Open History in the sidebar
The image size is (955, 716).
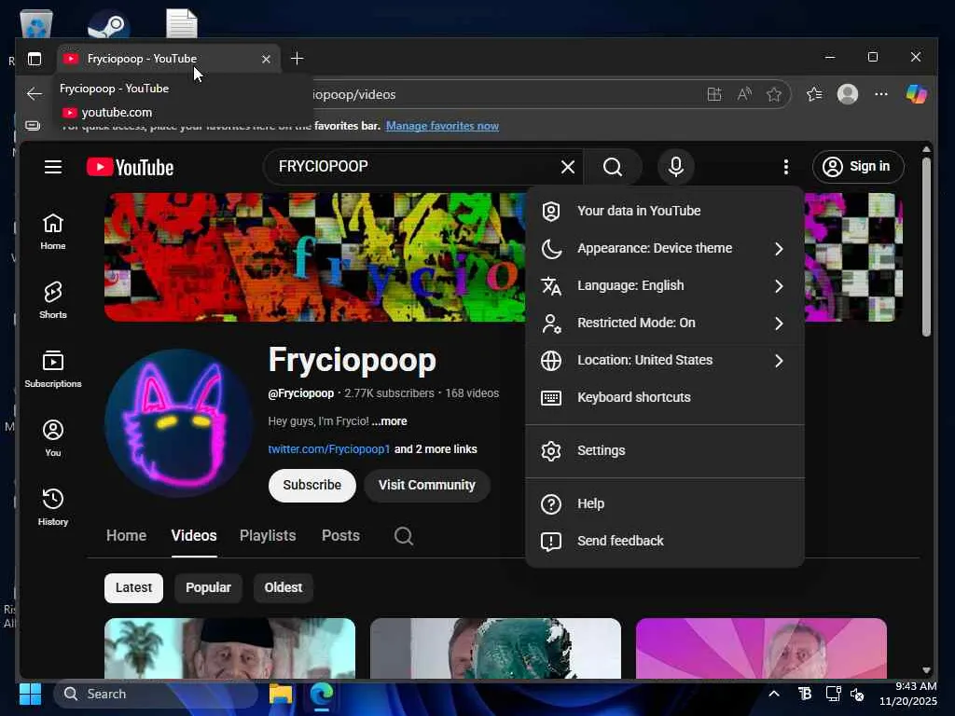(x=53, y=507)
